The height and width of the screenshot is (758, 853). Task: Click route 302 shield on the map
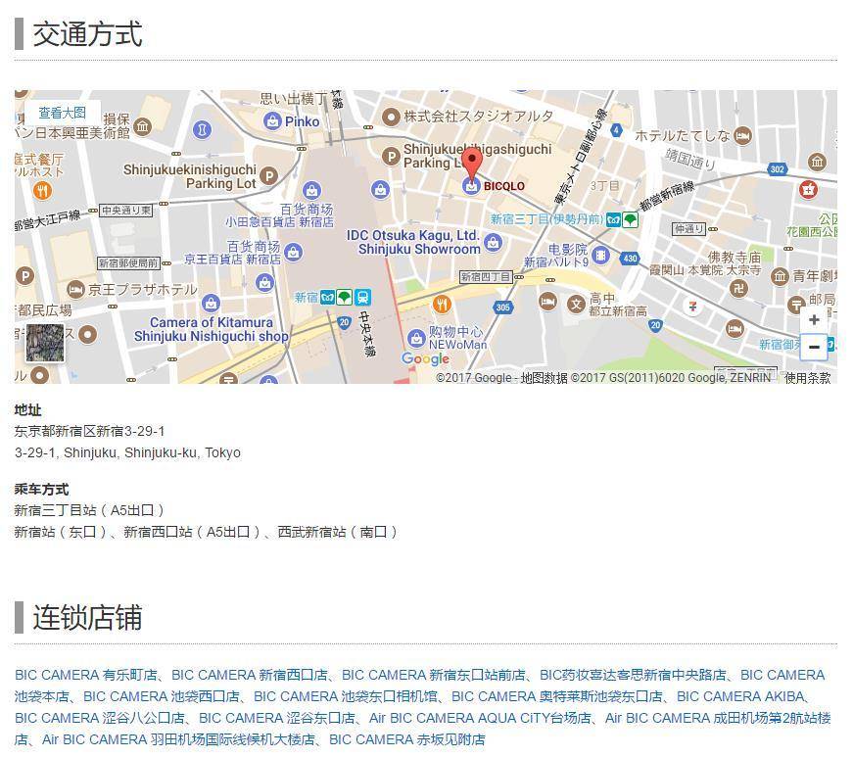777,169
